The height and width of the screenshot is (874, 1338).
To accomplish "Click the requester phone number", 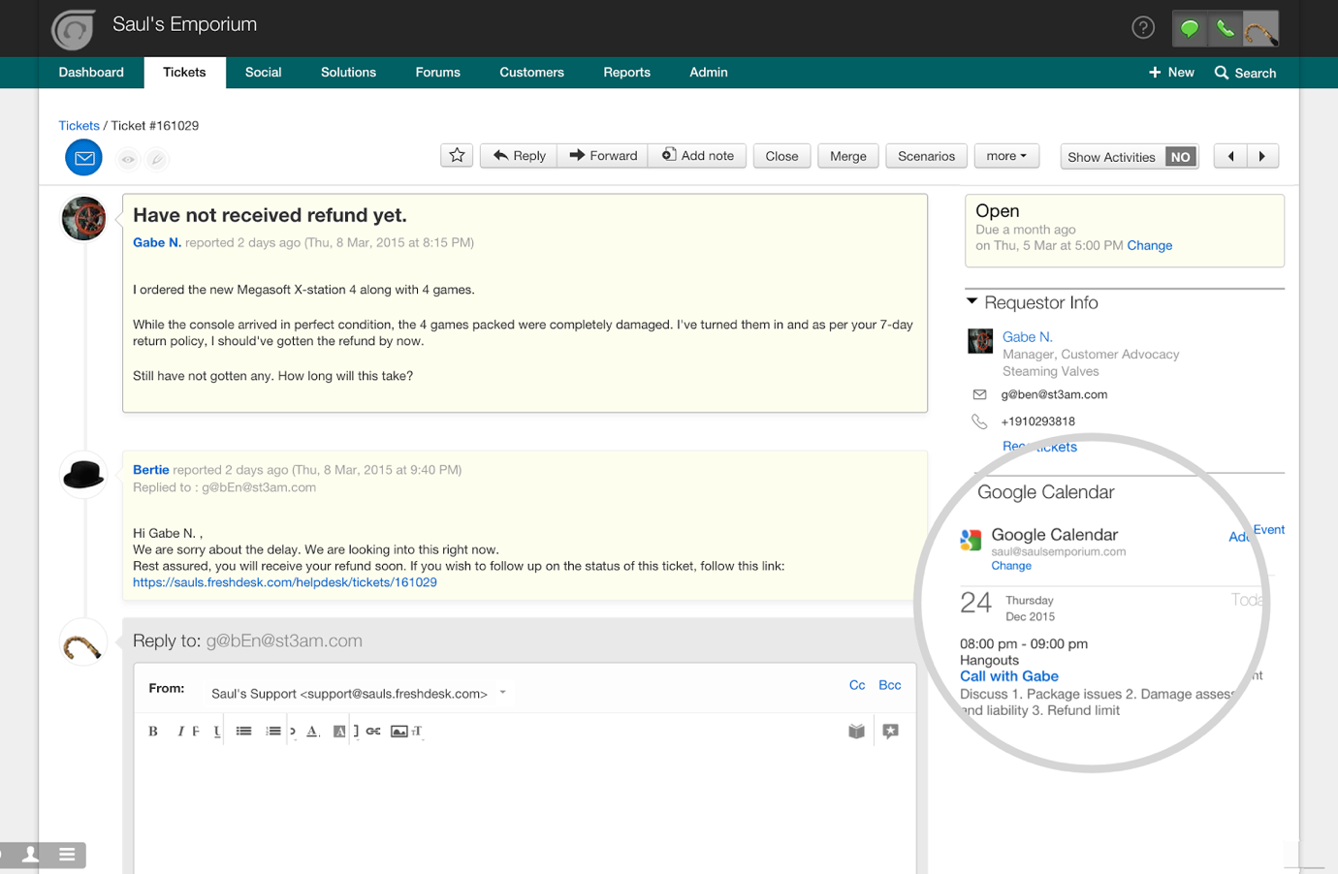I will 1037,421.
